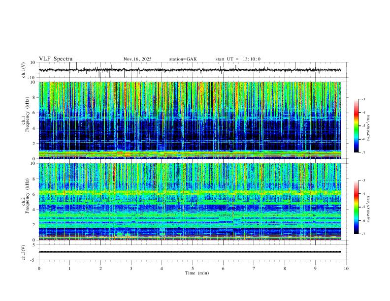The height and width of the screenshot is (301, 390).
Task: Click ch.2 color bar "log(PSD)(V²/Hz)" label
Action: (x=369, y=210)
